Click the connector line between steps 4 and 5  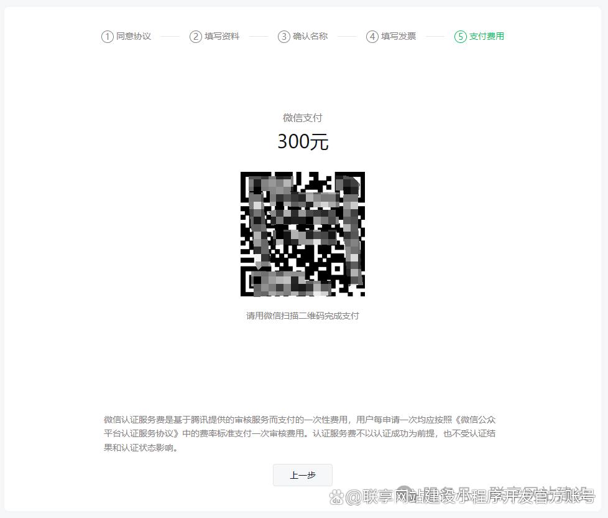(435, 37)
